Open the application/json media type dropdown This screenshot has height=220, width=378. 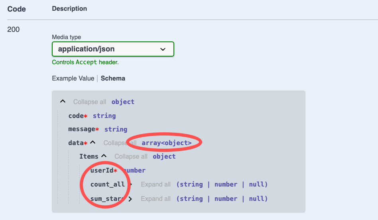[113, 49]
